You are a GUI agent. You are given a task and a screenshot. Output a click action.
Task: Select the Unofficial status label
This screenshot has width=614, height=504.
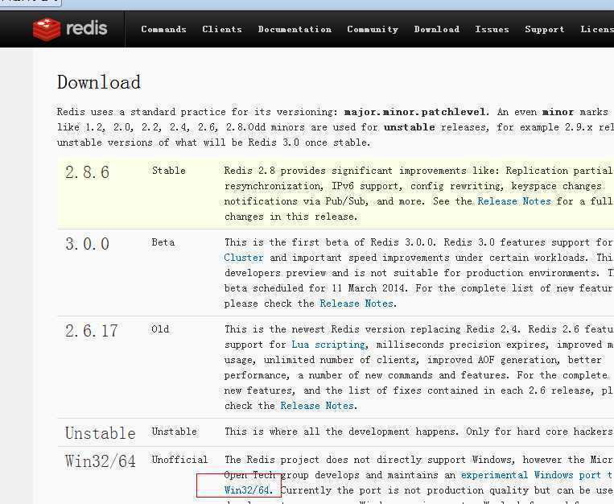(x=179, y=460)
